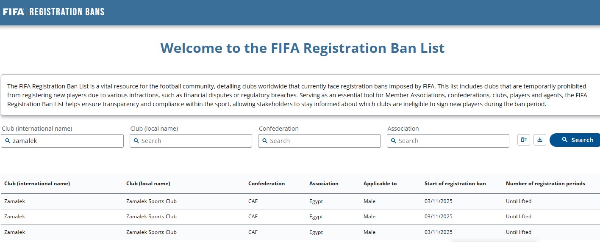The image size is (600, 242).
Task: Open the Association search field
Action: pyautogui.click(x=448, y=141)
